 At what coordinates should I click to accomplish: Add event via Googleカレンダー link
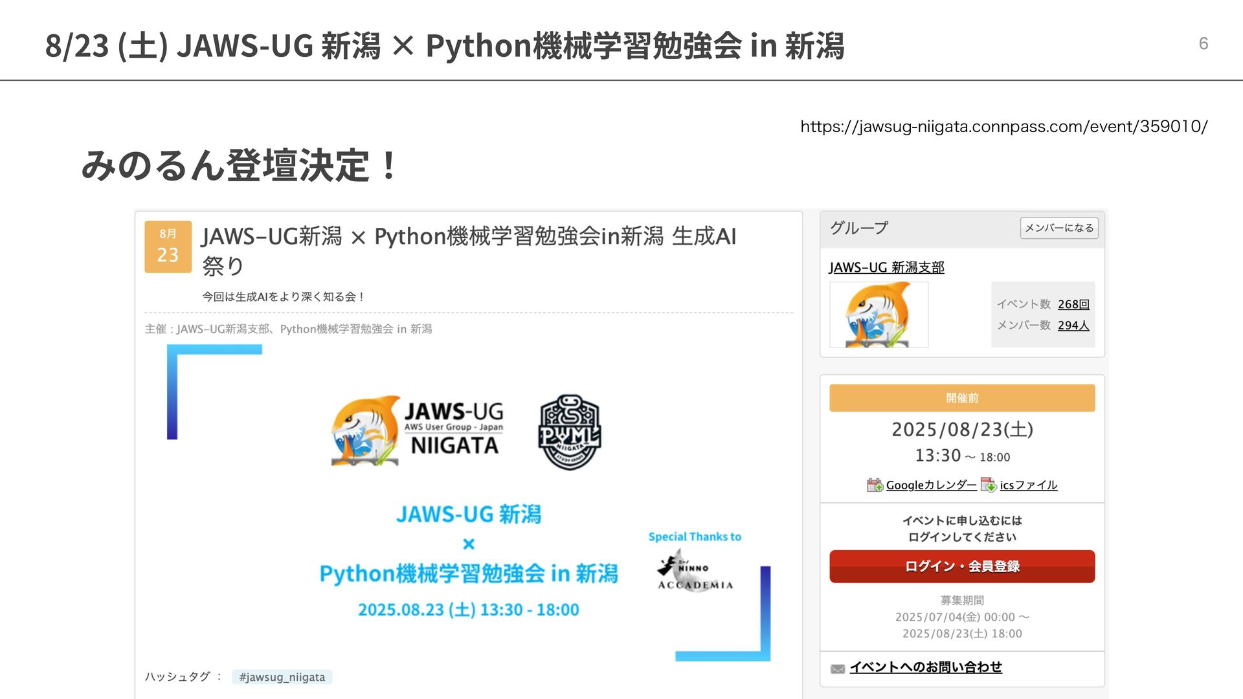point(931,485)
